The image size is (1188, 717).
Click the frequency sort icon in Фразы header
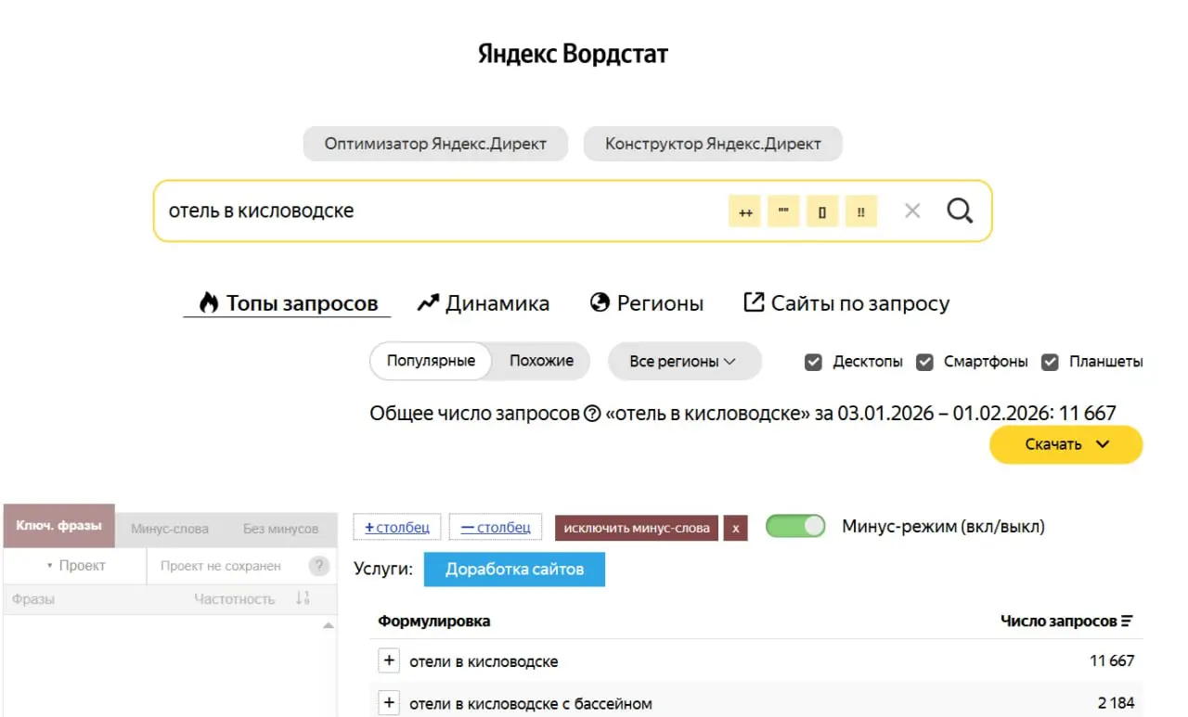(303, 599)
